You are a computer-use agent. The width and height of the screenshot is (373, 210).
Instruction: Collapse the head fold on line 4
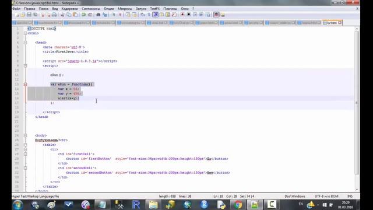click(26, 43)
